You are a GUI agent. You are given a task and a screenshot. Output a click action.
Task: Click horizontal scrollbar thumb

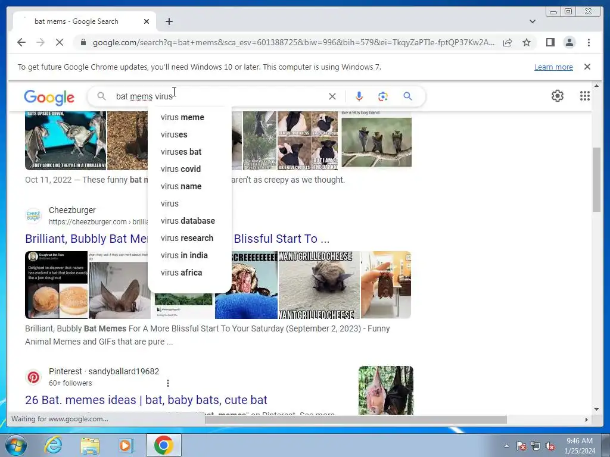356,420
